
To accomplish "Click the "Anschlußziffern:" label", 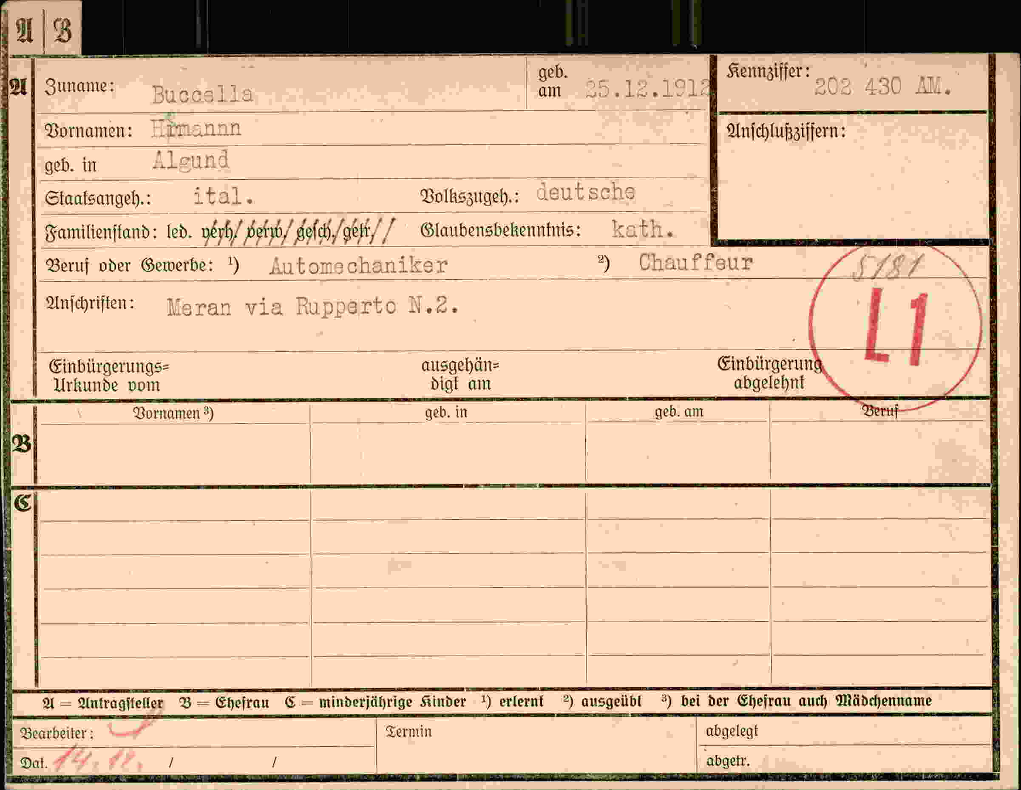I will 786,131.
